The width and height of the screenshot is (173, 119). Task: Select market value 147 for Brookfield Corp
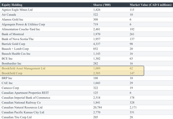pyautogui.click(x=132, y=73)
